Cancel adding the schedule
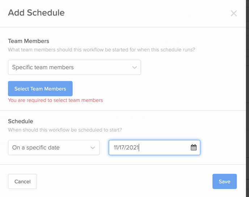 [22, 181]
